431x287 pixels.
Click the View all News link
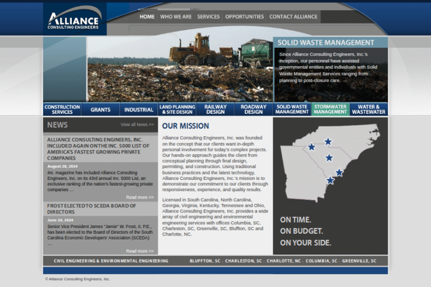pos(137,124)
